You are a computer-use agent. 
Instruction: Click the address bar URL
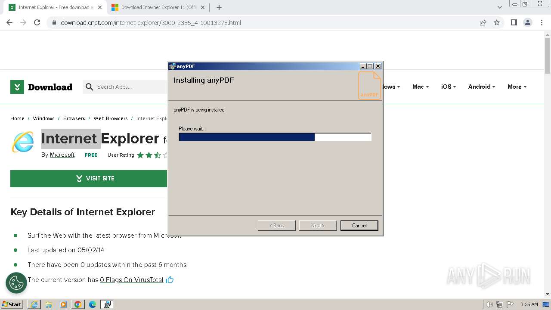pos(151,22)
